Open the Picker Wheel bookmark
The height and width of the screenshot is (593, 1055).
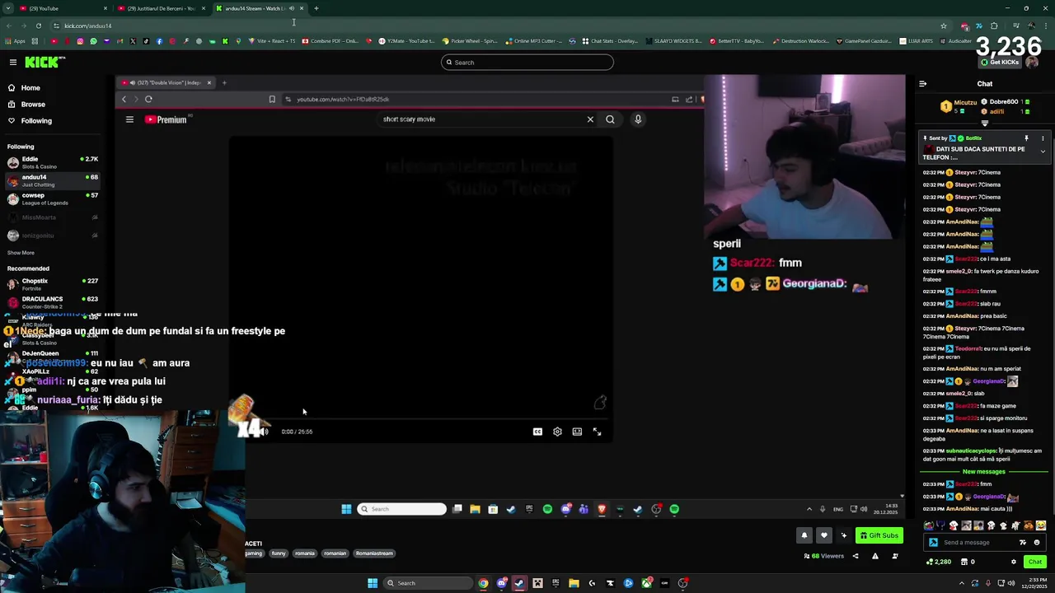tap(470, 41)
